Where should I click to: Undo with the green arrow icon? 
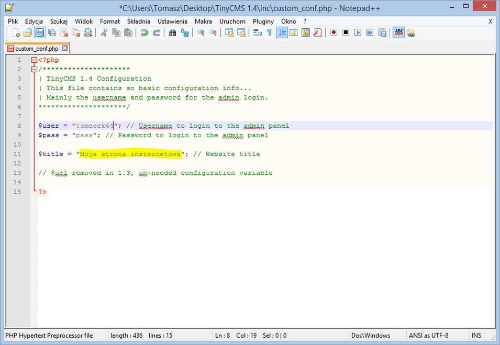(x=145, y=32)
